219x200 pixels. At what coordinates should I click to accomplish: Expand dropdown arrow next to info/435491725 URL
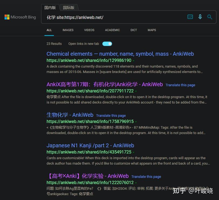click(x=134, y=152)
